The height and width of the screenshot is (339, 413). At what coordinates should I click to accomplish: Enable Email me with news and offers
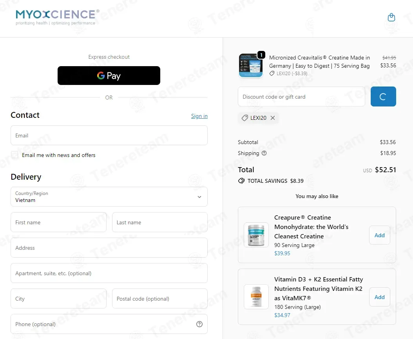coord(15,155)
